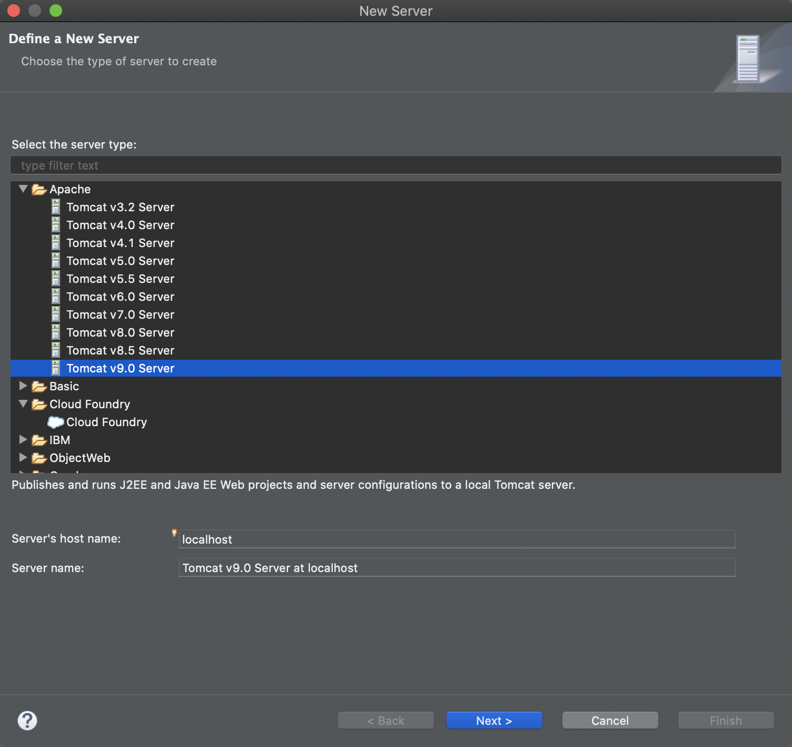Screen dimensions: 792x747
Task: Select Tomcat v5.5 Server label
Action: point(120,279)
